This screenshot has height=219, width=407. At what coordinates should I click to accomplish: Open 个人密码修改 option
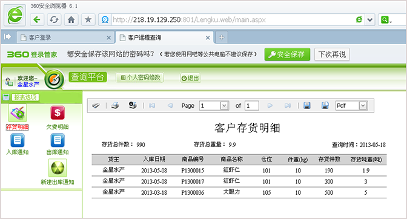[x=140, y=77]
